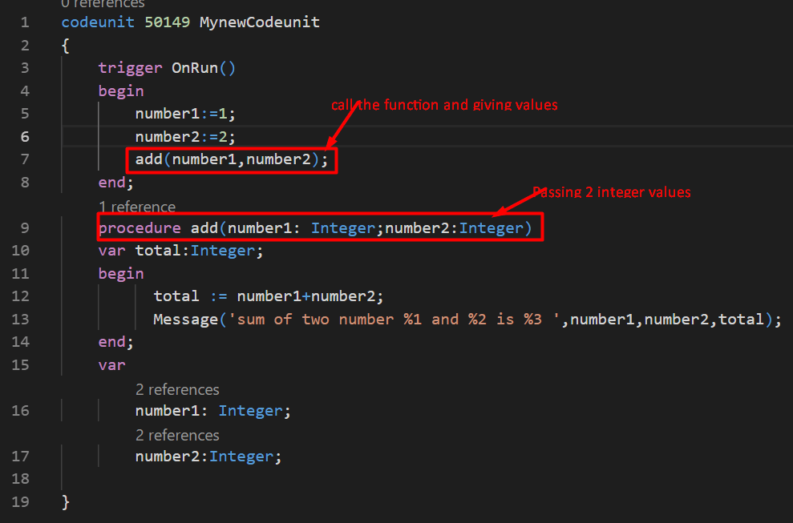Click the begin keyword on line 4

121,91
